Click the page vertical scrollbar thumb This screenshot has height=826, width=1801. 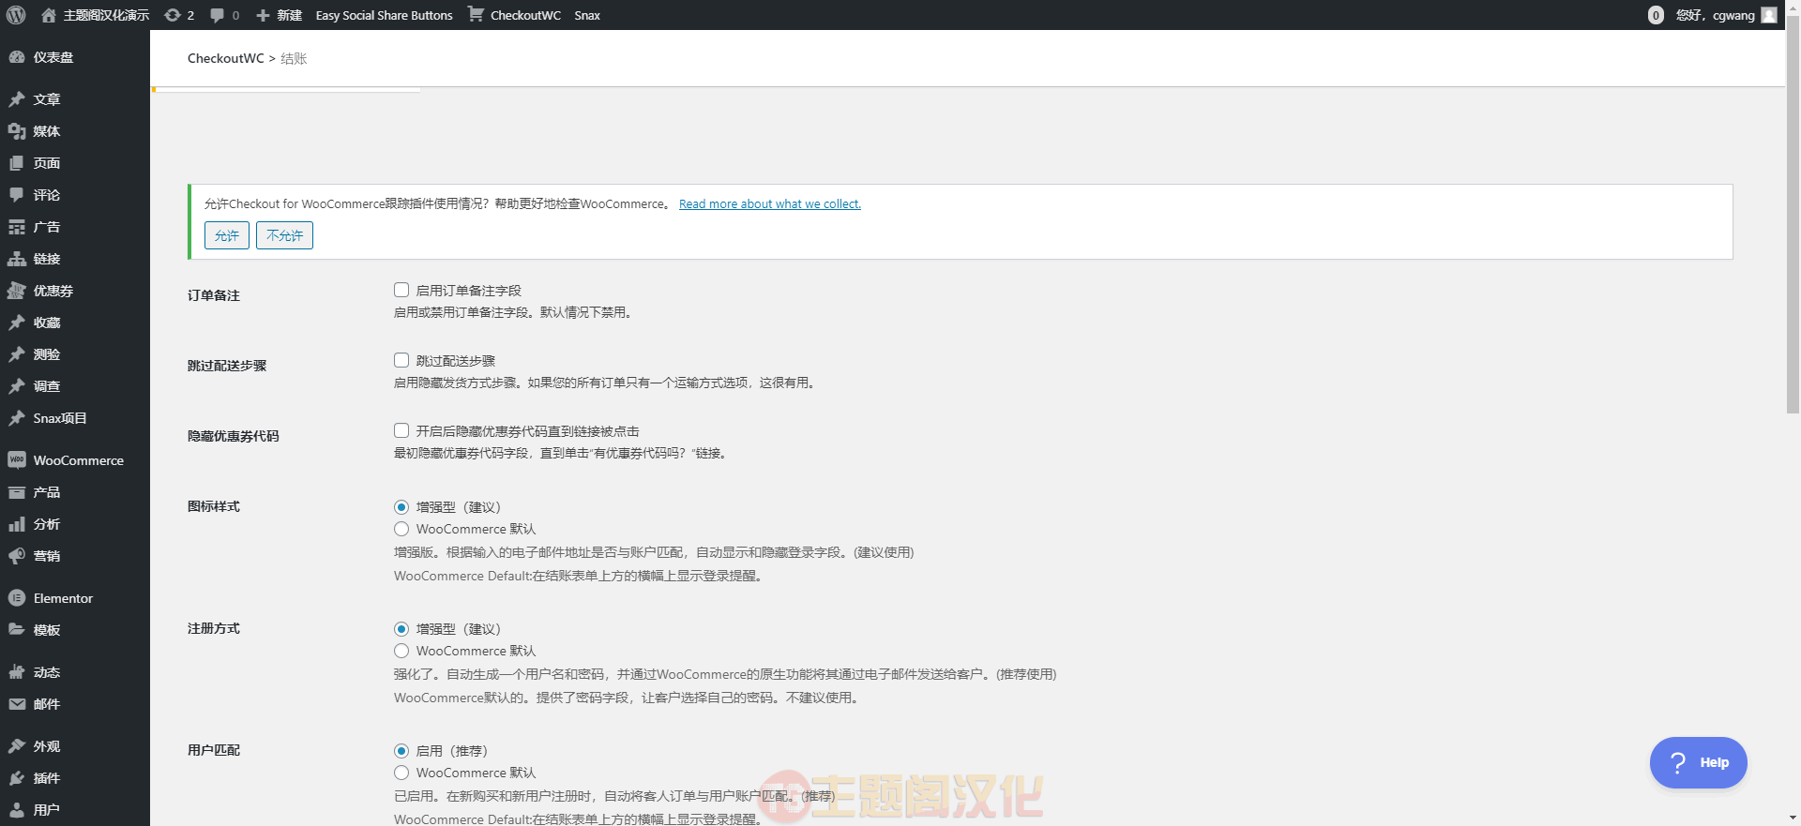click(x=1793, y=217)
